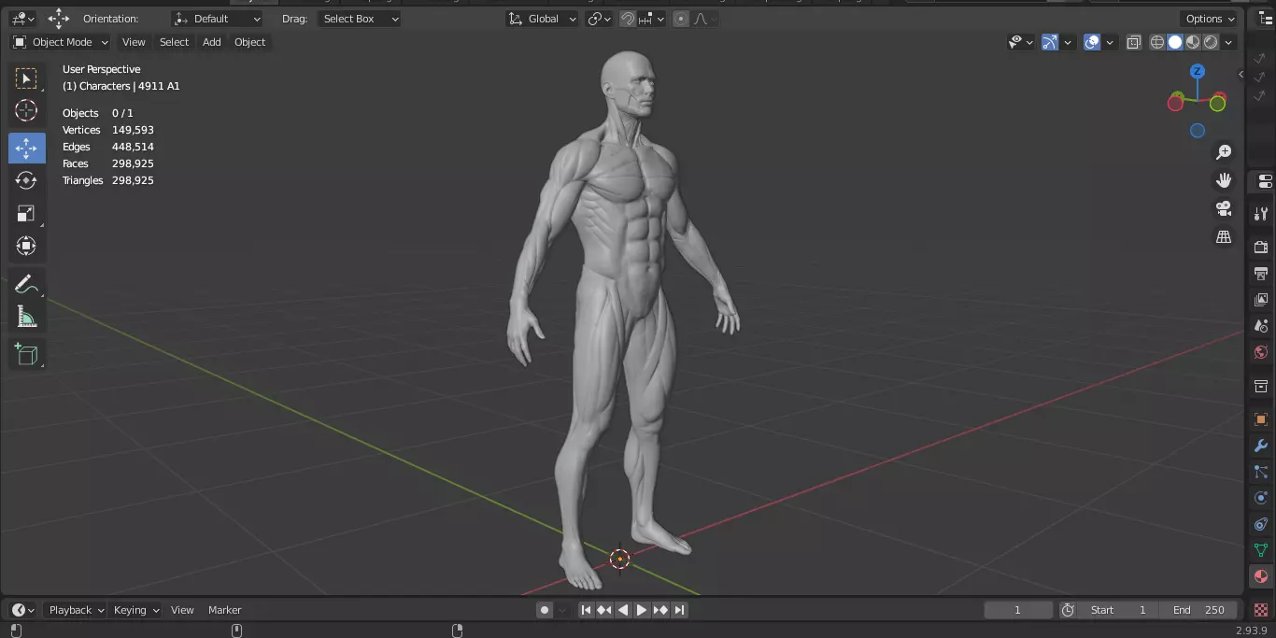The width and height of the screenshot is (1276, 638).
Task: Open the transform pivot point dropdown
Action: click(599, 19)
